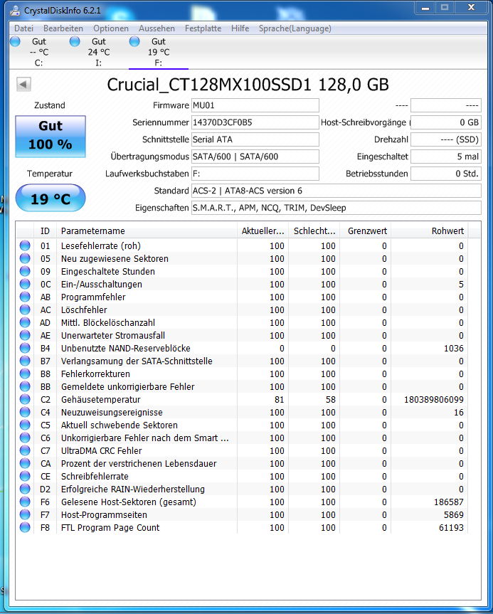Click status orb for Neu zugewiesene Sektoren
Screen dimensions: 493x614
[x=25, y=258]
